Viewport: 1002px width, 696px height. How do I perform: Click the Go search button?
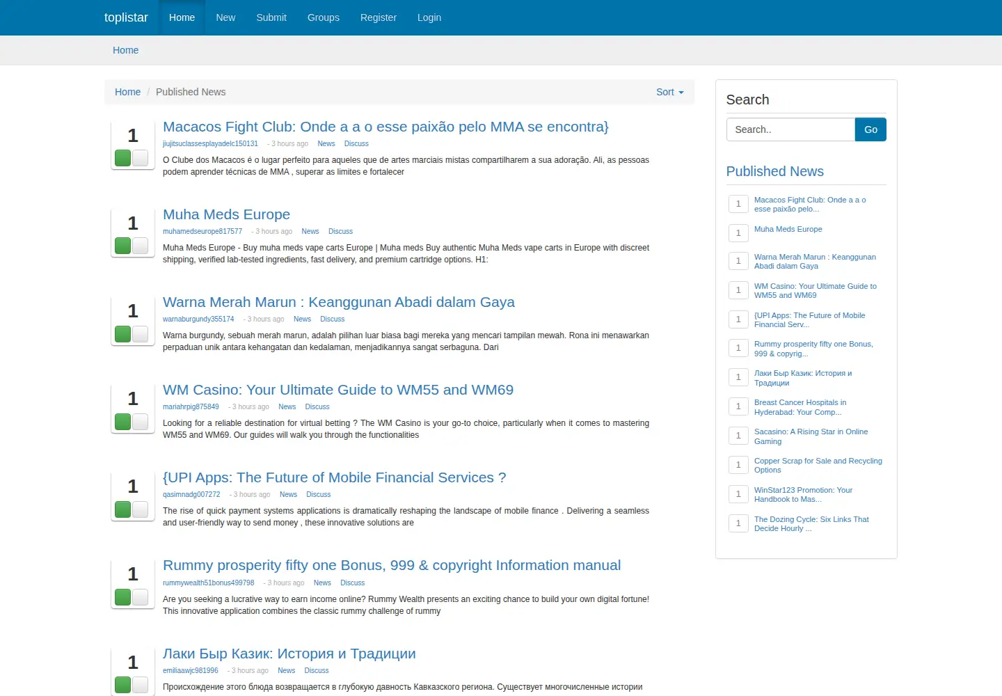pos(870,129)
